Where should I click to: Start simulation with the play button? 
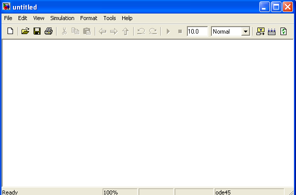pyautogui.click(x=168, y=32)
